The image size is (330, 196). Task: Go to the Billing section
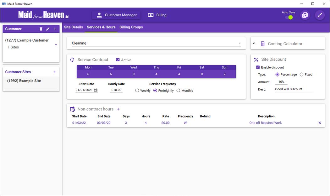tap(157, 15)
